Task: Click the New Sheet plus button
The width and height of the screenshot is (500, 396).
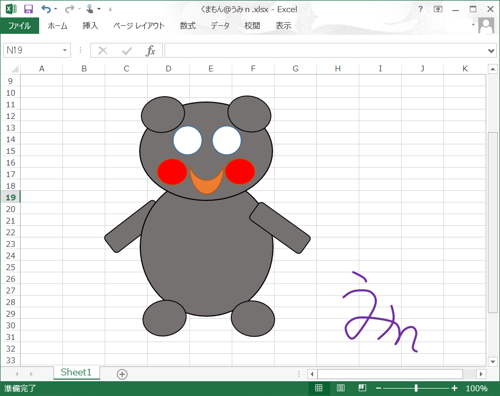Action: pos(122,374)
